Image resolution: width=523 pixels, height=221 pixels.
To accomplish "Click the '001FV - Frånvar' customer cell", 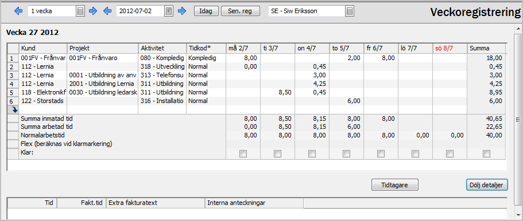I will tap(43, 58).
